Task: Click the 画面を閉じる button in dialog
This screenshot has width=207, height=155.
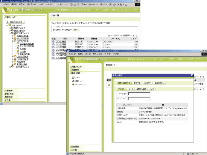Action: [x=159, y=83]
